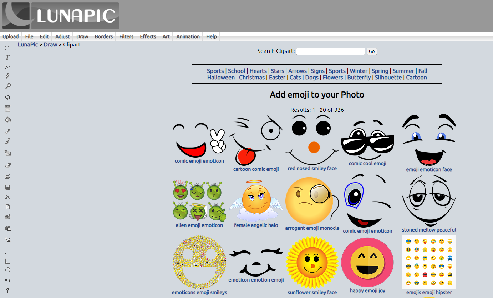Click the printer icon in the sidebar
Viewport: 493px width, 298px height.
[x=7, y=217]
